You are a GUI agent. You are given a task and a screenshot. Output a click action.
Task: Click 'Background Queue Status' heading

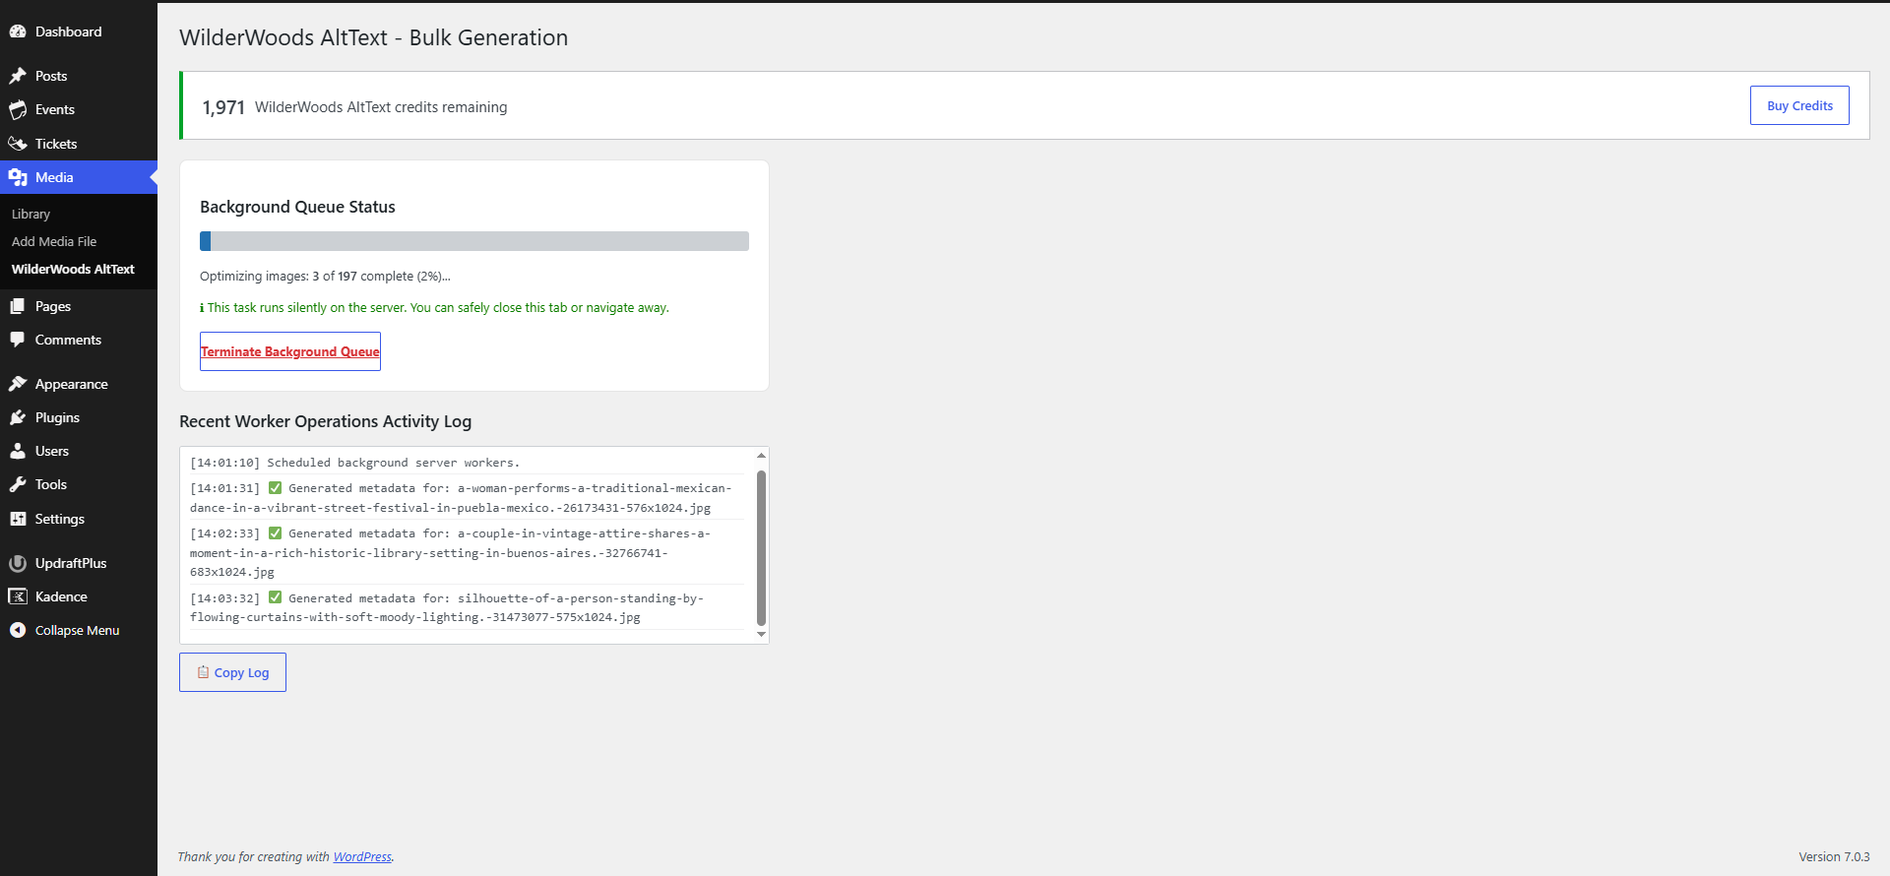(x=297, y=207)
